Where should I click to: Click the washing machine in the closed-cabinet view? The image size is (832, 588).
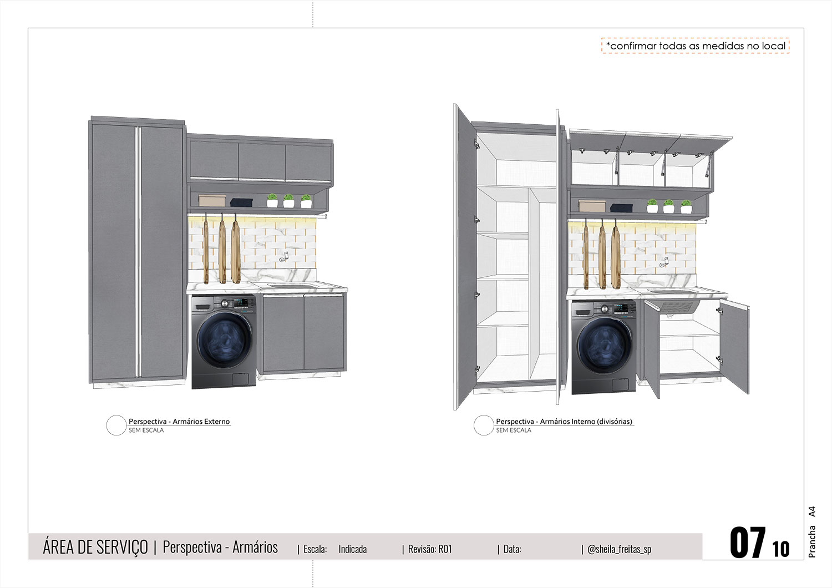[x=224, y=342]
